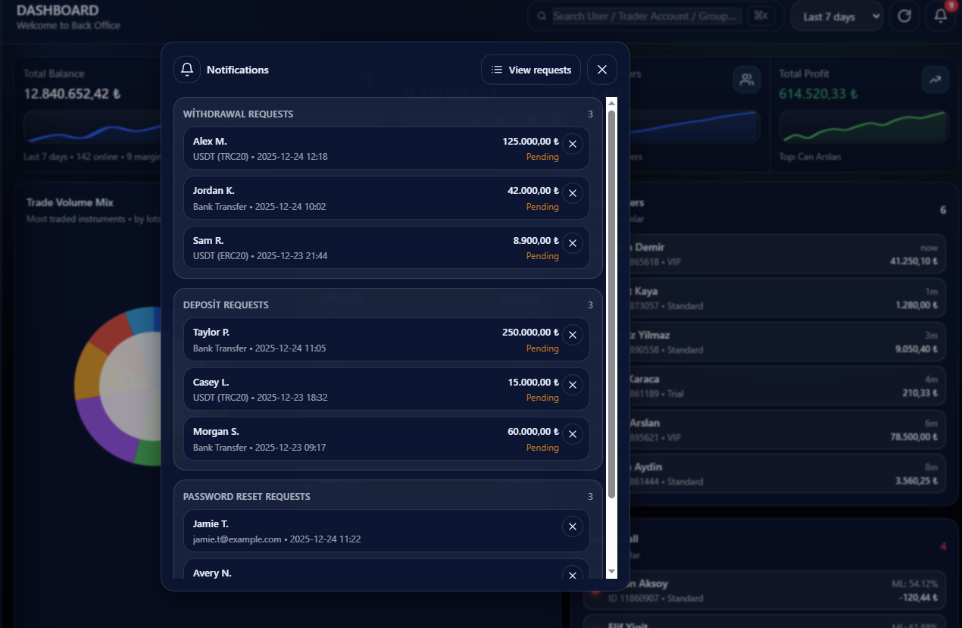Open the notifications bell with badge
The height and width of the screenshot is (628, 962).
pos(940,16)
